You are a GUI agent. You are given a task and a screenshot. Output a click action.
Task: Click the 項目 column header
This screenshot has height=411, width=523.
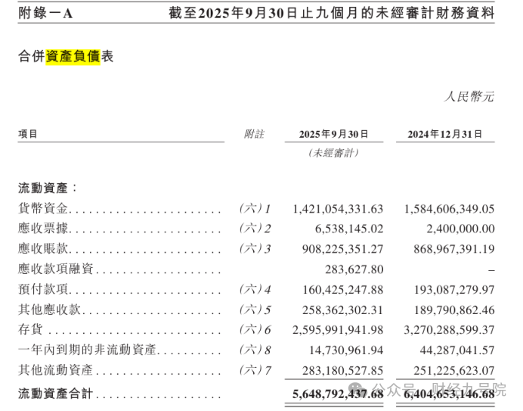(x=28, y=134)
